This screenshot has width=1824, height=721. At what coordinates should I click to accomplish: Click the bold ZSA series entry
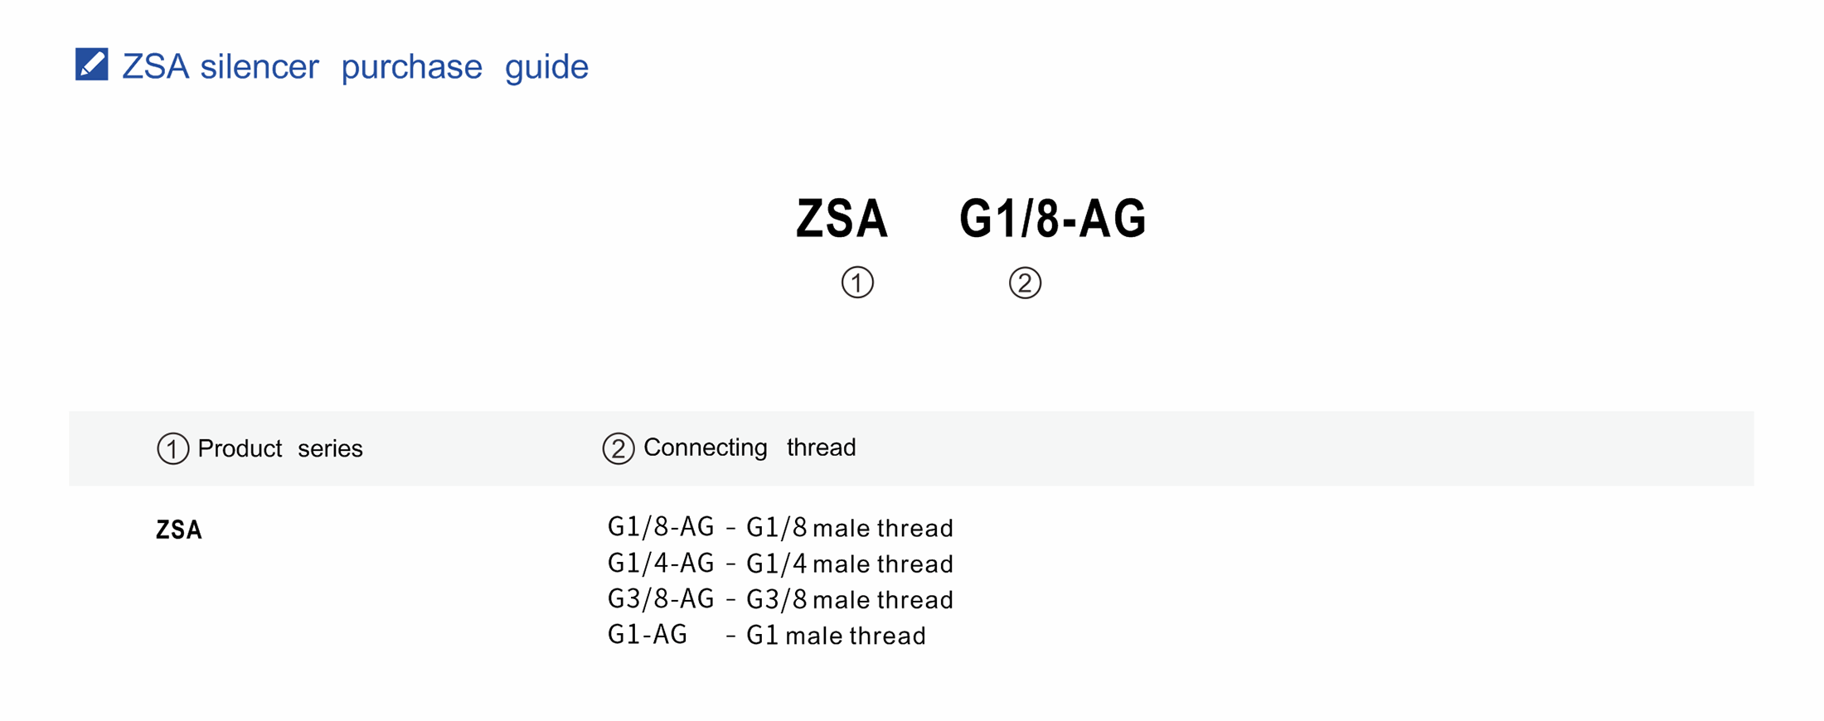pos(179,530)
